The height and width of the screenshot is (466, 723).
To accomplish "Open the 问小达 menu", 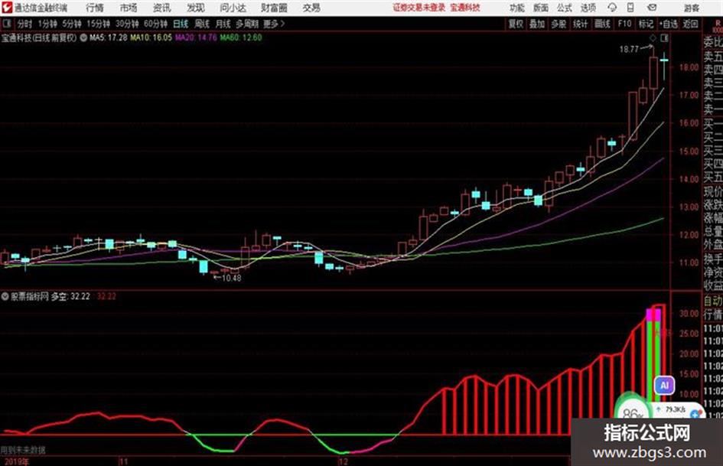I will click(233, 8).
